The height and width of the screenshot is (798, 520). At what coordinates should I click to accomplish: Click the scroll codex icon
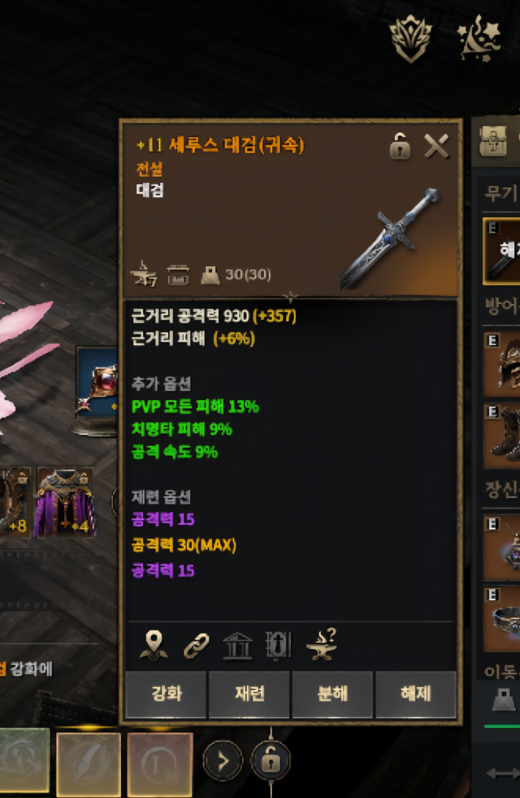(x=278, y=646)
